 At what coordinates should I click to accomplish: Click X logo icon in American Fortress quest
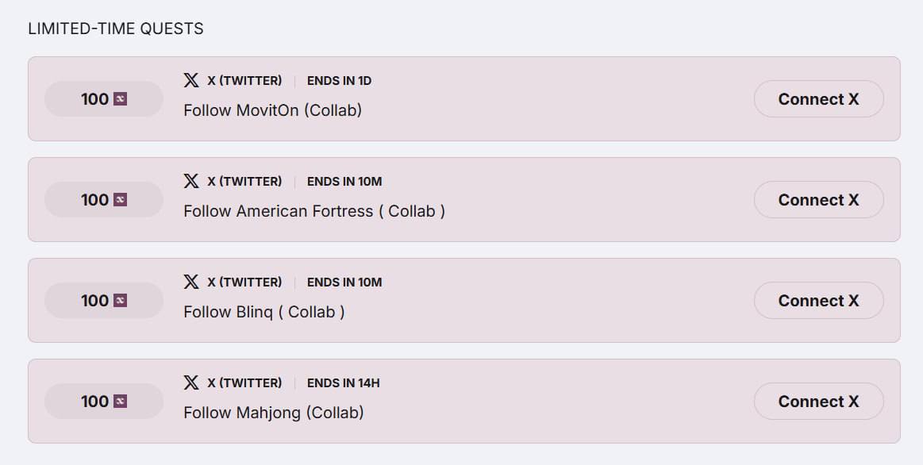coord(191,181)
